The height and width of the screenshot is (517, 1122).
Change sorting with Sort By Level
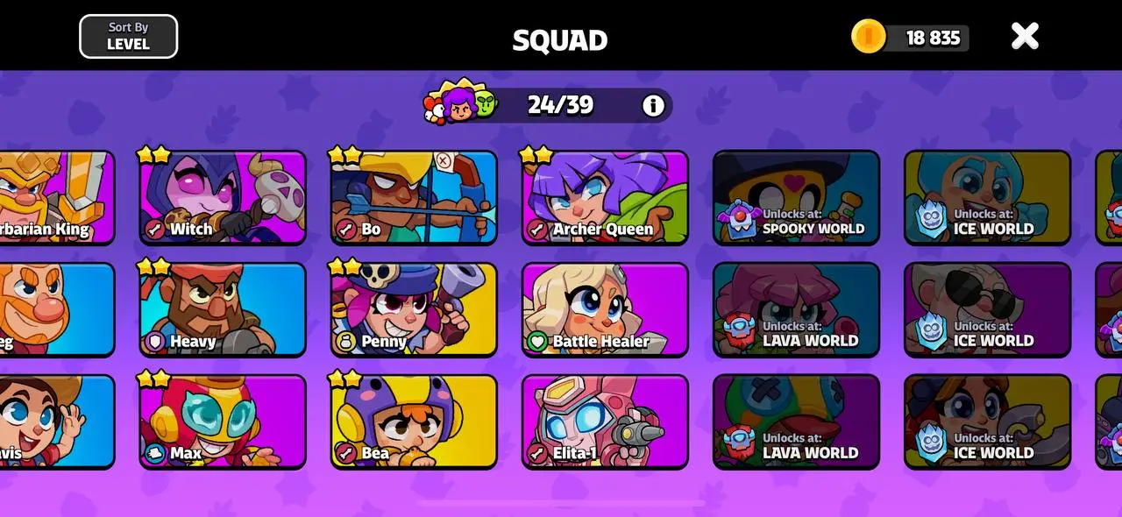(129, 36)
